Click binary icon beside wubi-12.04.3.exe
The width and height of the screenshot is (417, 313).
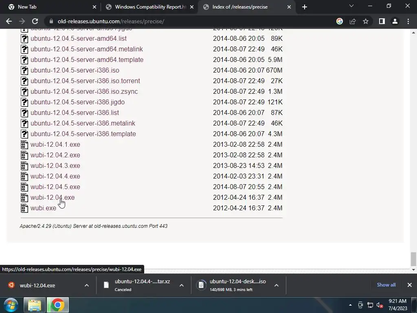point(24,166)
